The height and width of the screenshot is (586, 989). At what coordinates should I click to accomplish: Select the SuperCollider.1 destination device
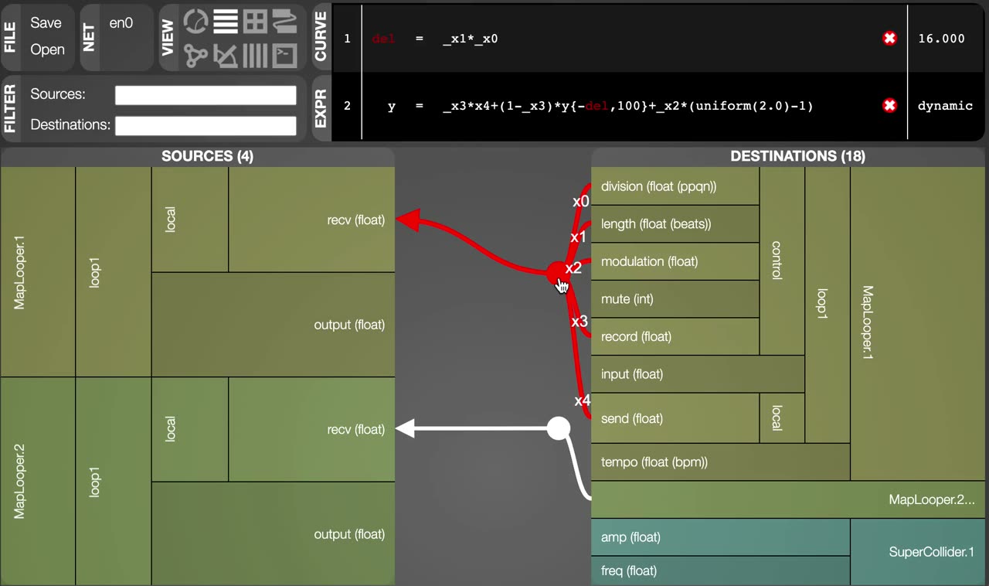pos(919,552)
